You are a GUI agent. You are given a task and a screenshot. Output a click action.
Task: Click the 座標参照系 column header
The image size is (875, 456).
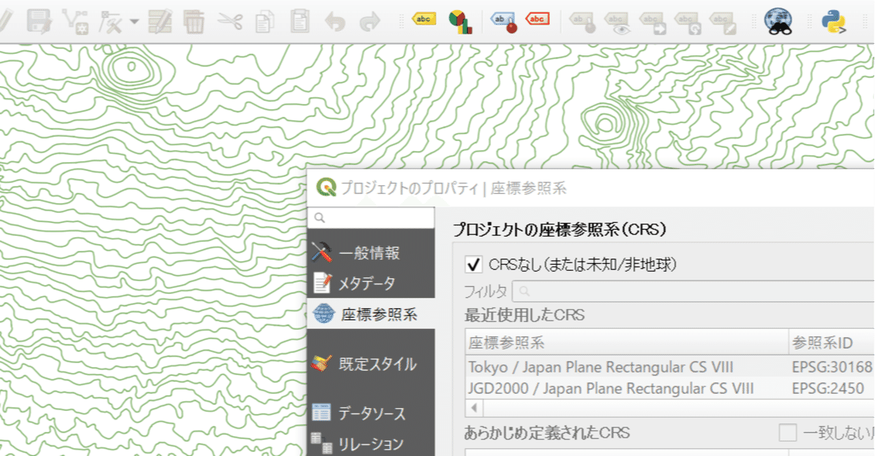coord(627,342)
